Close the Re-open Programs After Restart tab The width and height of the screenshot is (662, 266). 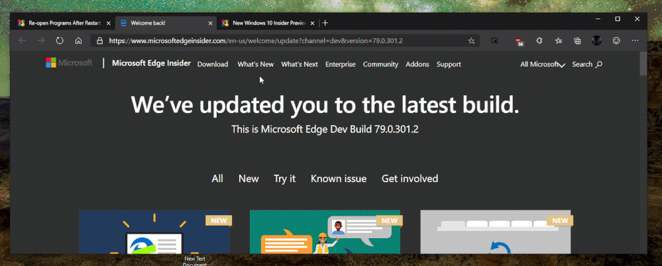tap(109, 23)
